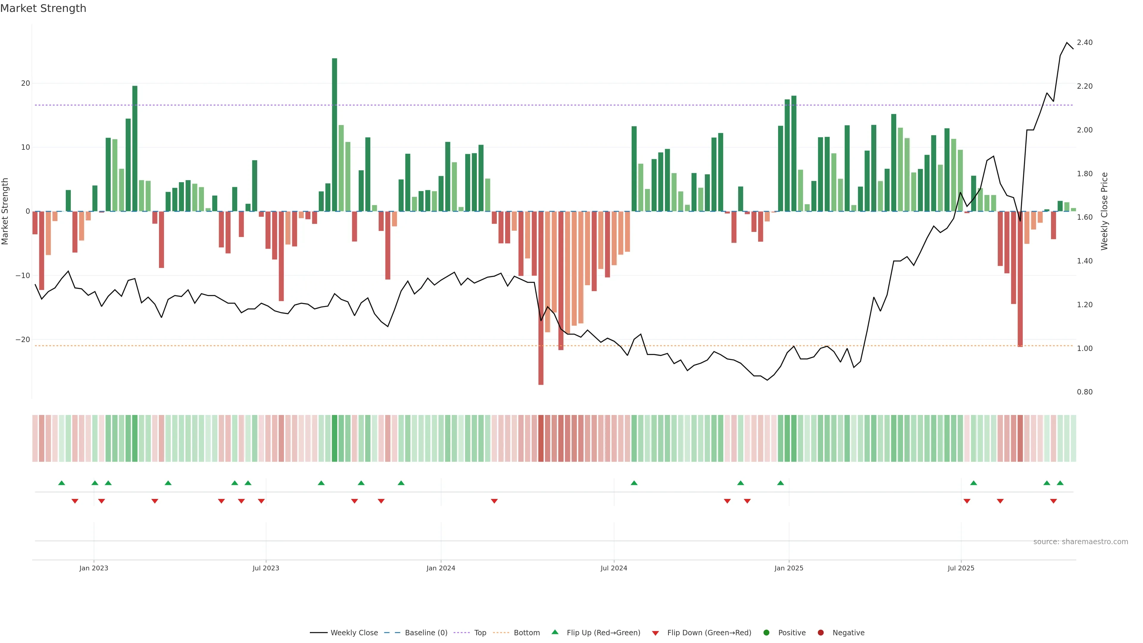The height and width of the screenshot is (643, 1143).
Task: Click the dark red Negative circle legend icon
Action: (x=821, y=633)
